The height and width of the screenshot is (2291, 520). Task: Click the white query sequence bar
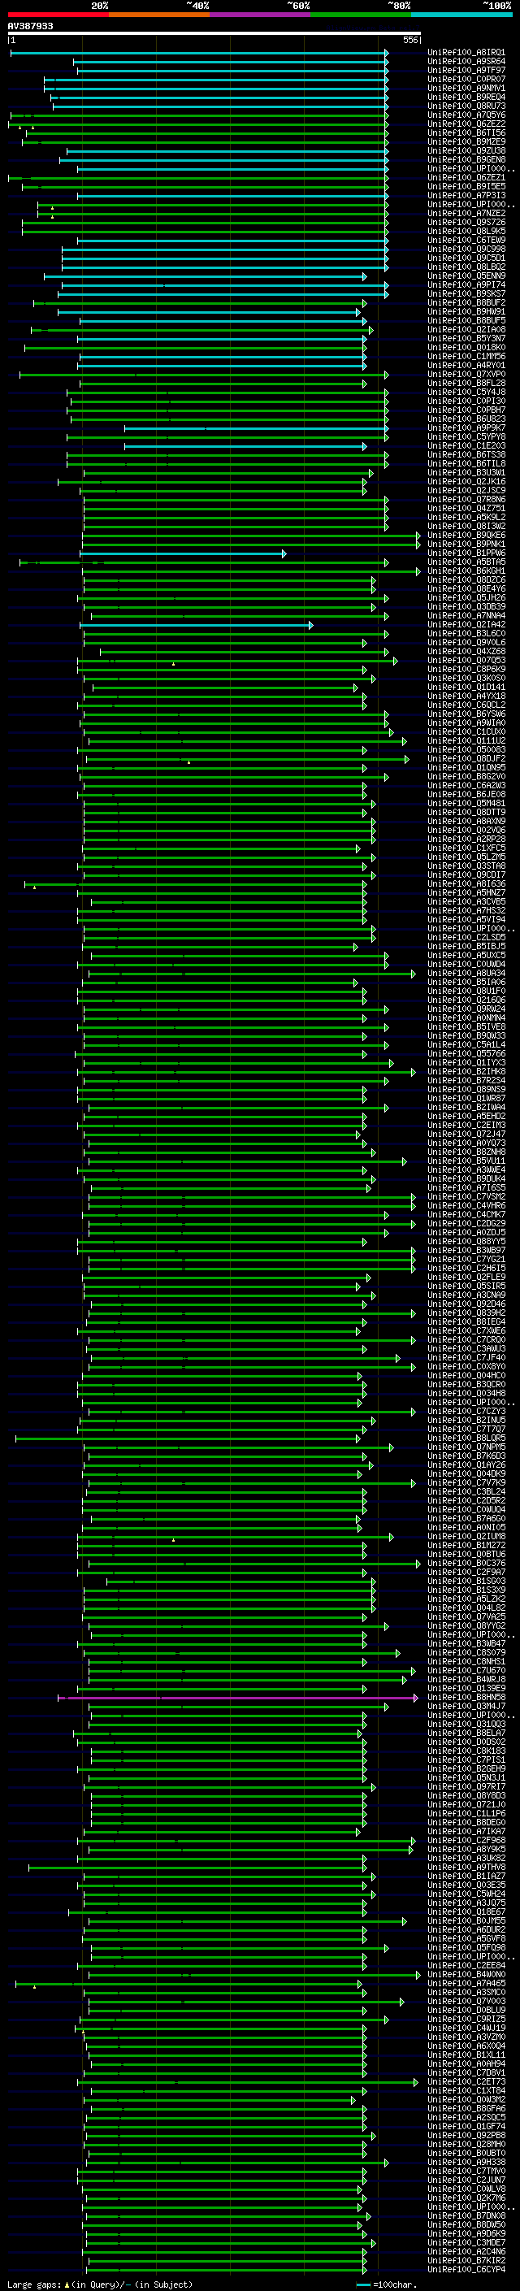(x=214, y=33)
